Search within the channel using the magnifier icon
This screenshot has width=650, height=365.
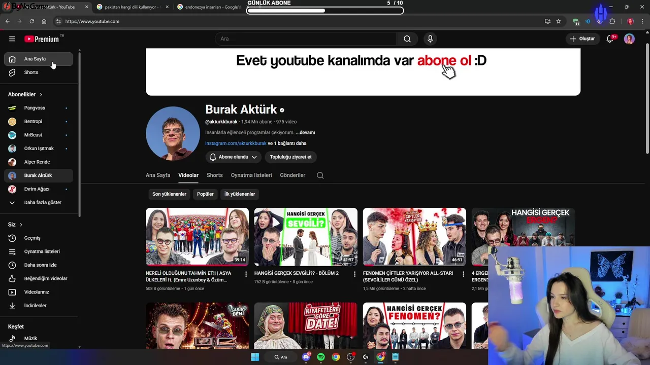[320, 175]
